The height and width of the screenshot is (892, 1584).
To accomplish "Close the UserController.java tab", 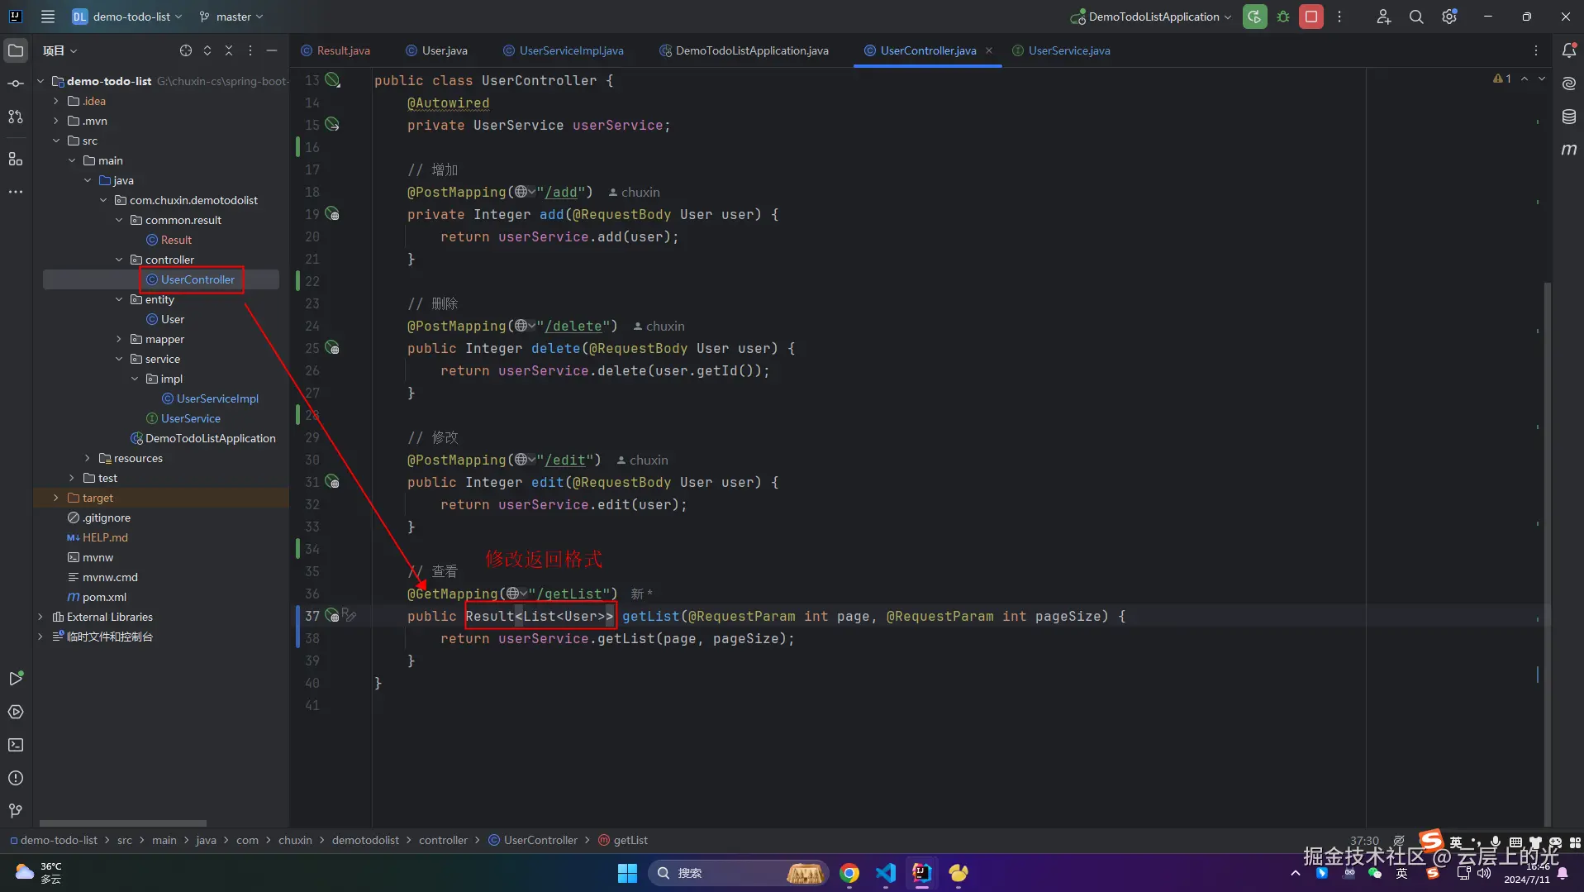I will coord(989,50).
